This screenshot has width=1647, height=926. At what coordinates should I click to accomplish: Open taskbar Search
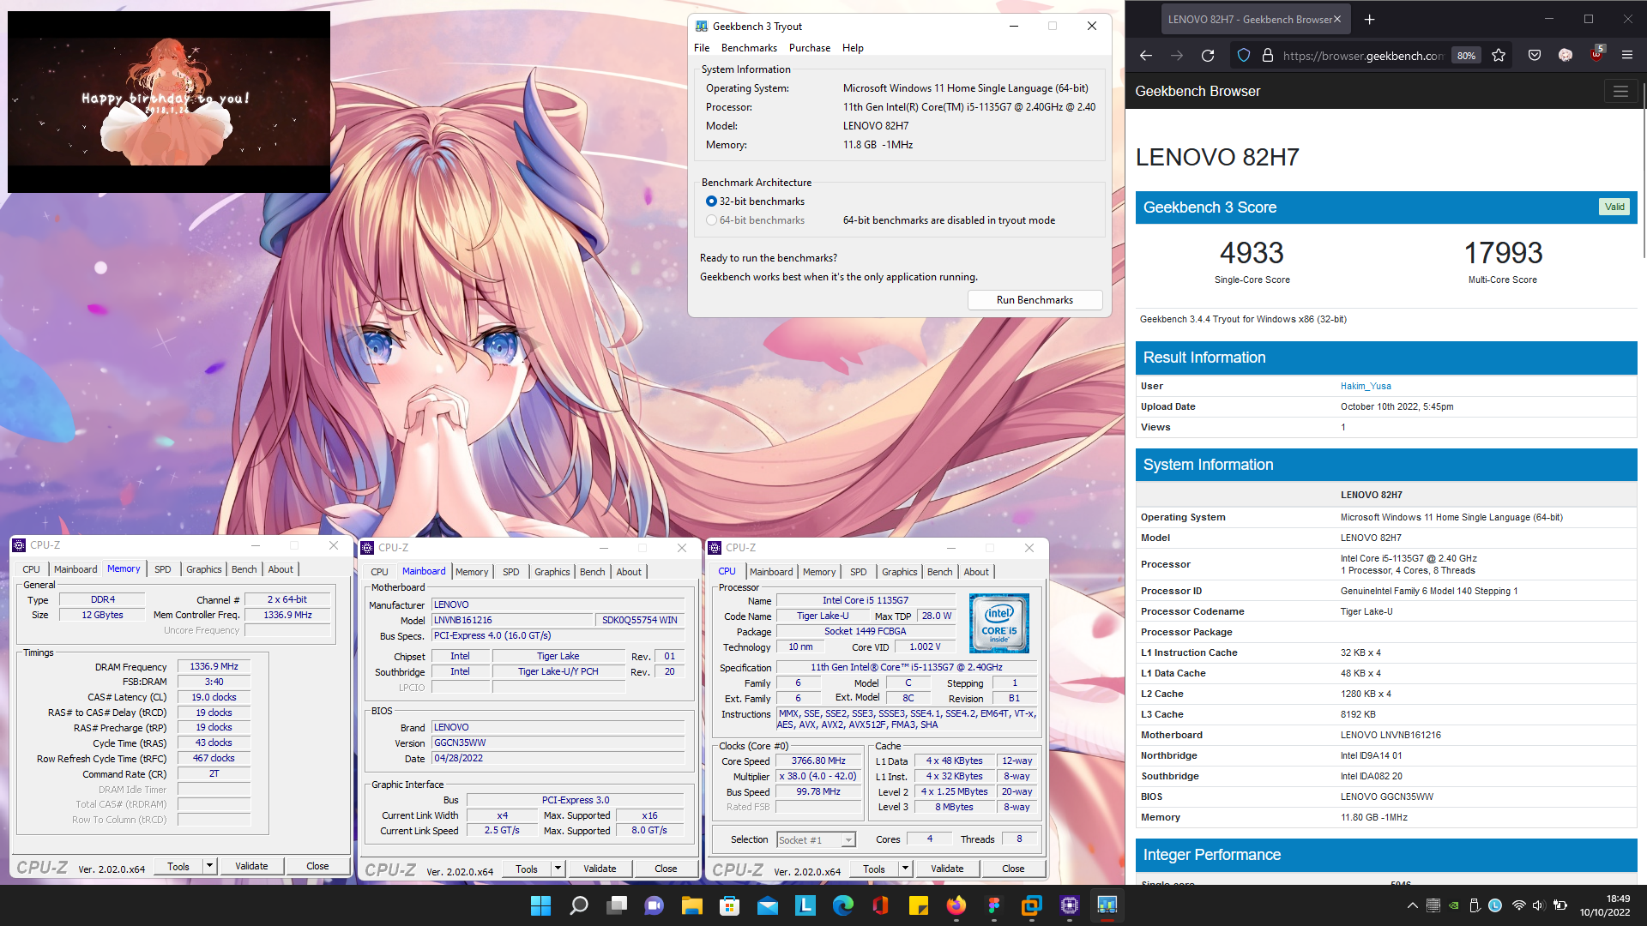click(579, 905)
